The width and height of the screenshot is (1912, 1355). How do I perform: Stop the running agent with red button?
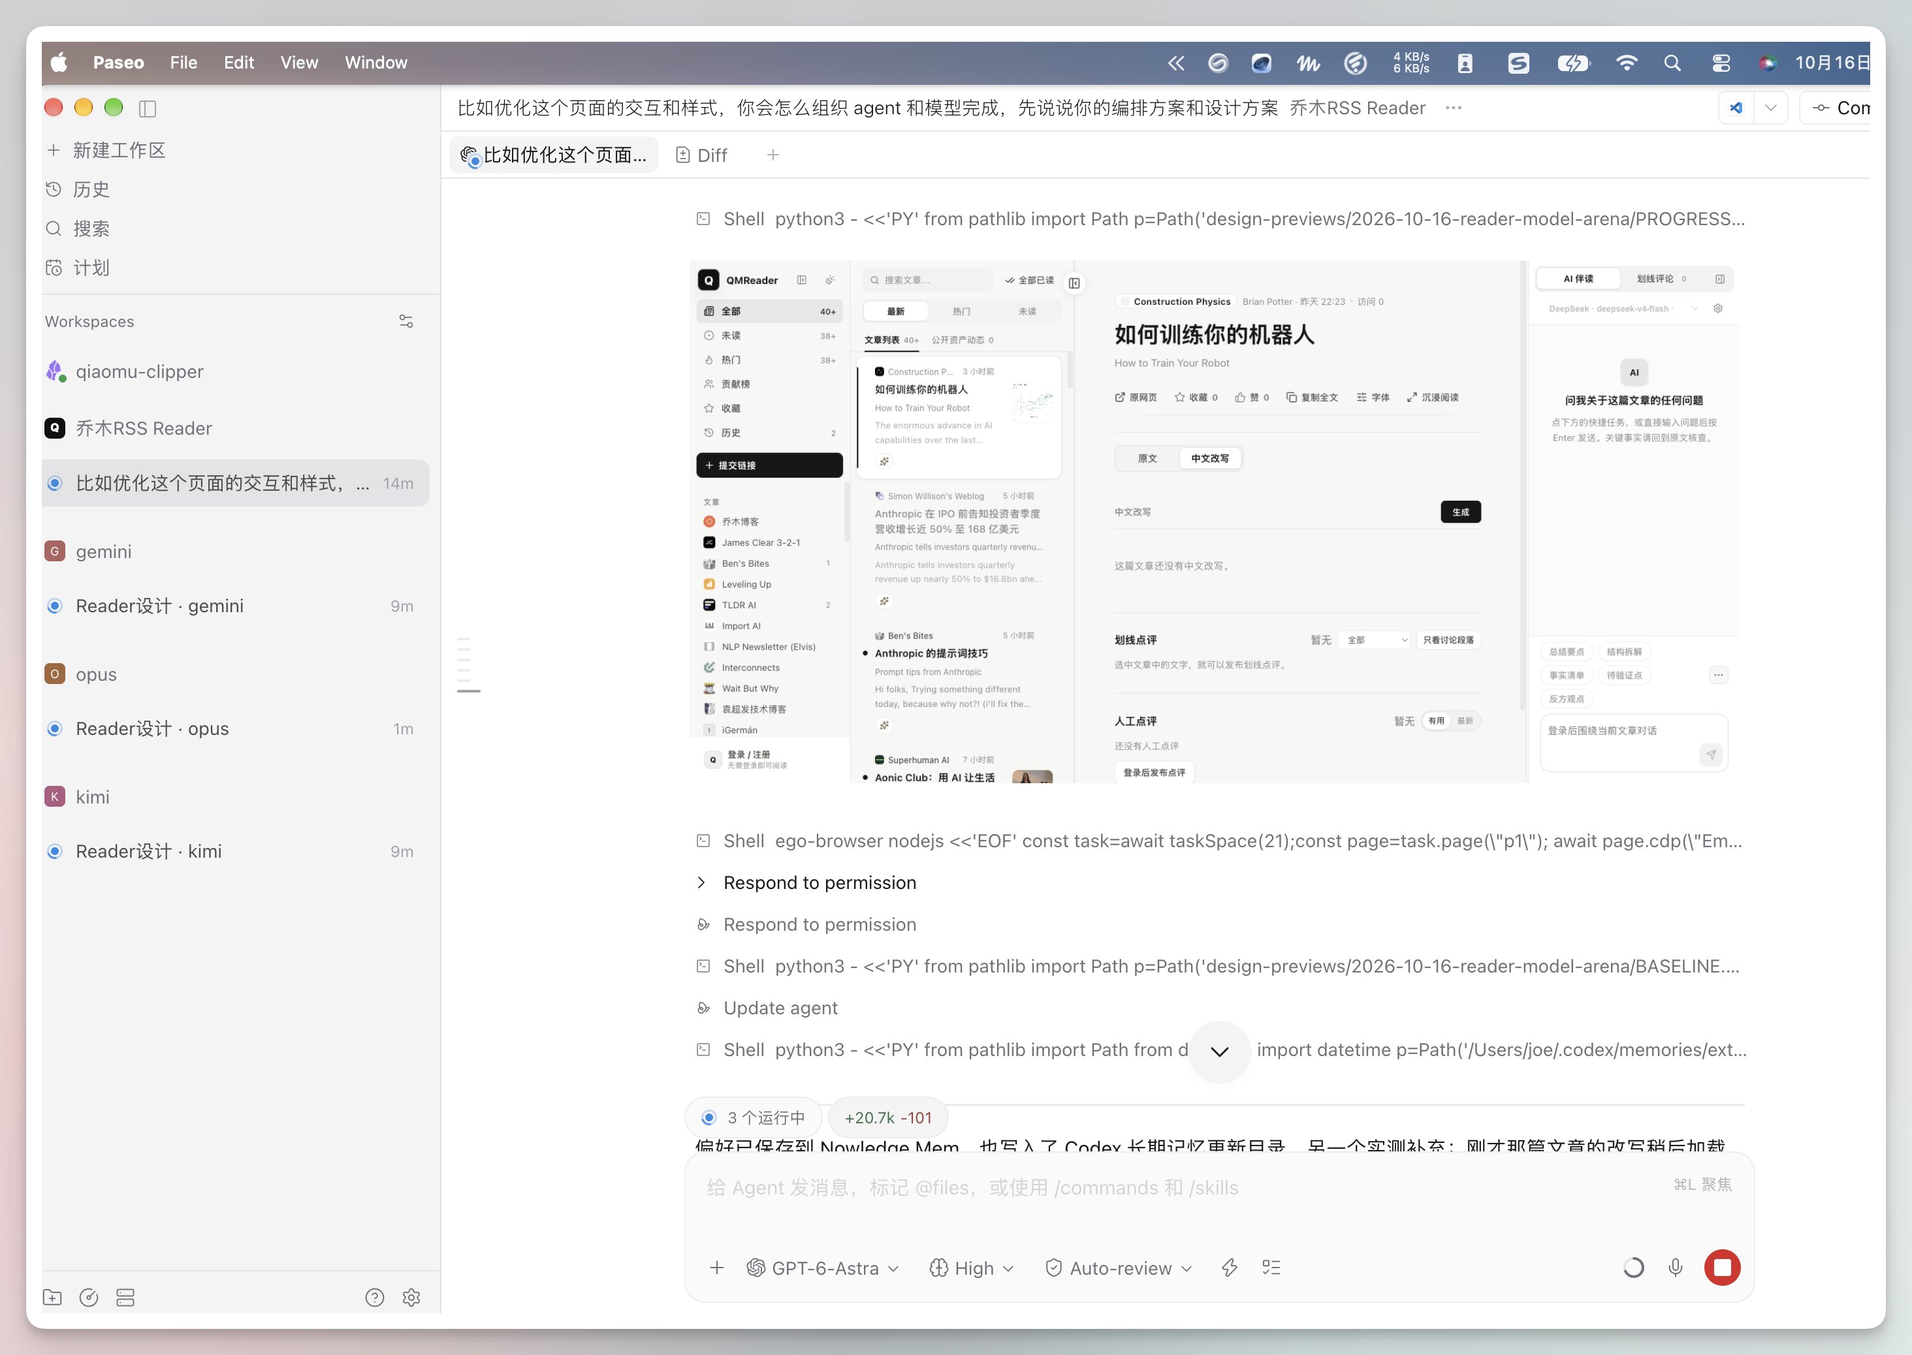(1722, 1268)
